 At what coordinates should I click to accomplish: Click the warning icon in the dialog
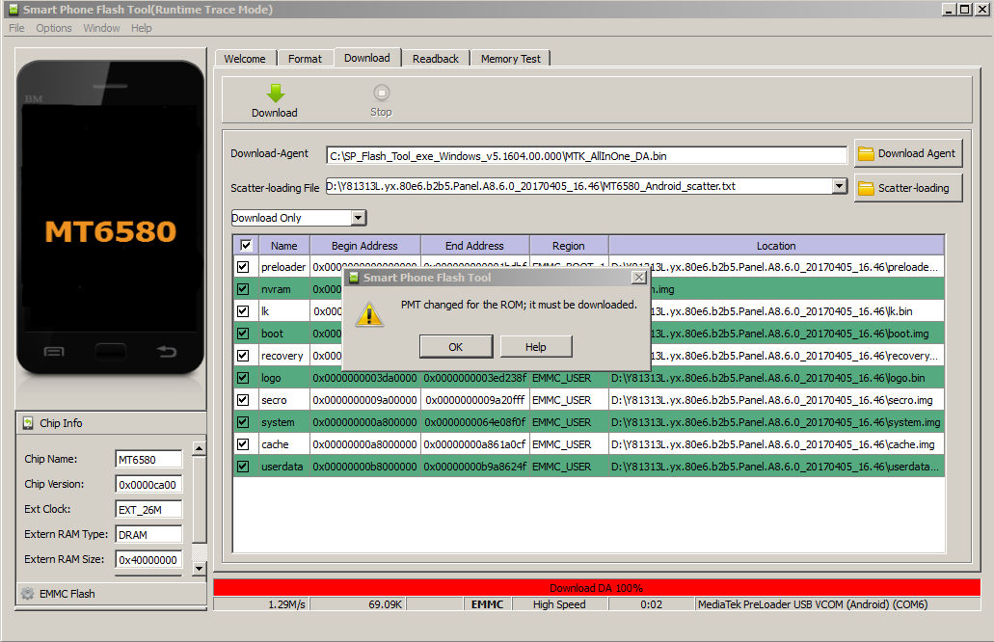(369, 312)
